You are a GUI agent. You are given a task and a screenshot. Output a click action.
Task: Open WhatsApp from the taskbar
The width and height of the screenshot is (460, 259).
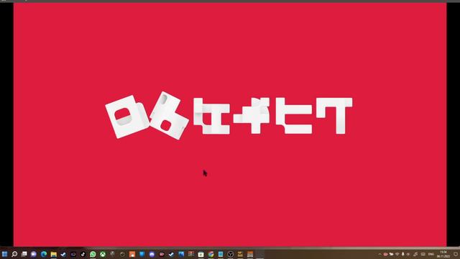93,254
